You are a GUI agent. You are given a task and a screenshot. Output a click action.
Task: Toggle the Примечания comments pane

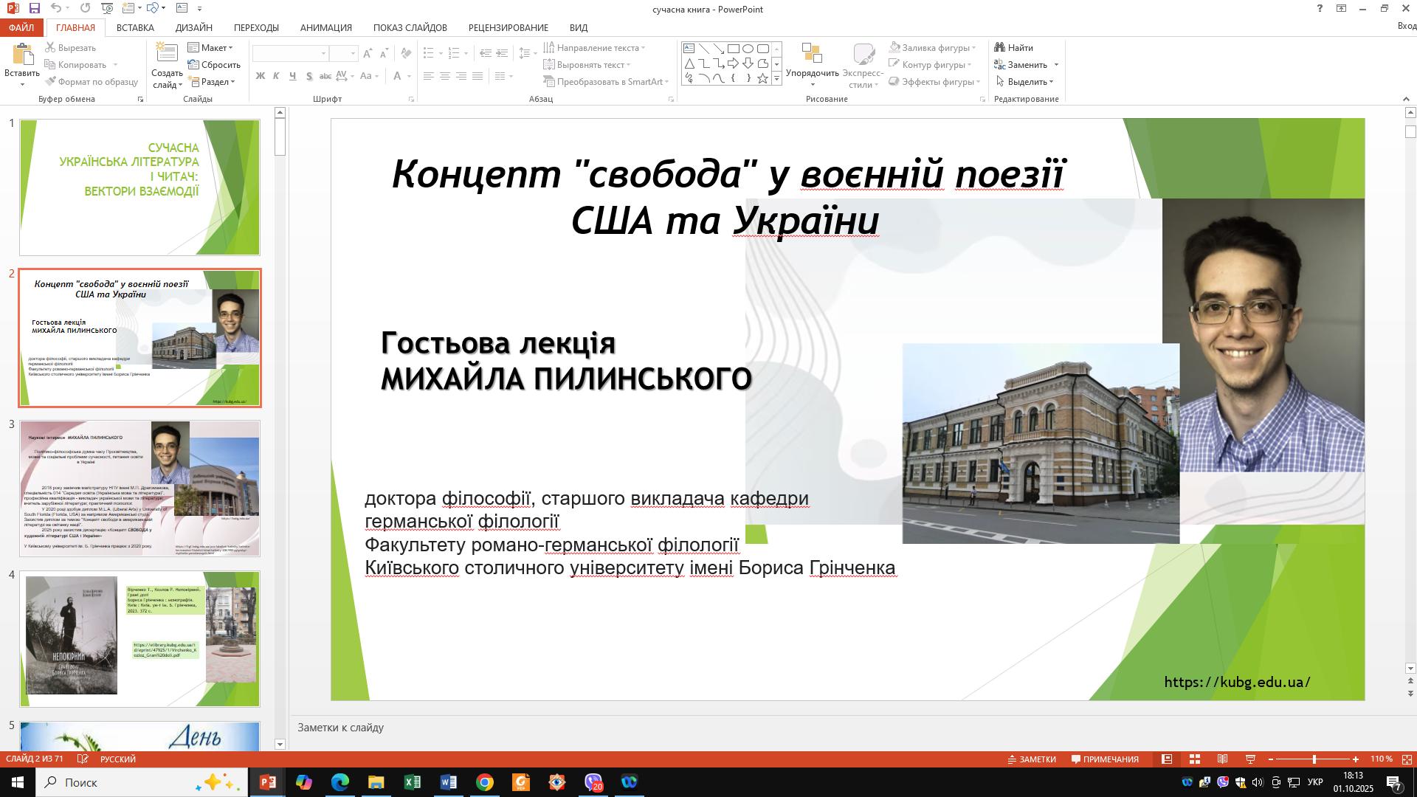pos(1105,759)
